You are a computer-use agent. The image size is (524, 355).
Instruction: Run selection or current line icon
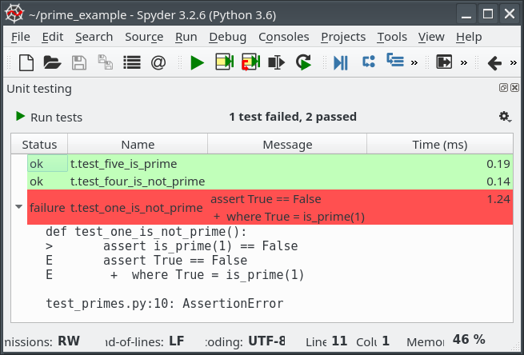[x=276, y=62]
